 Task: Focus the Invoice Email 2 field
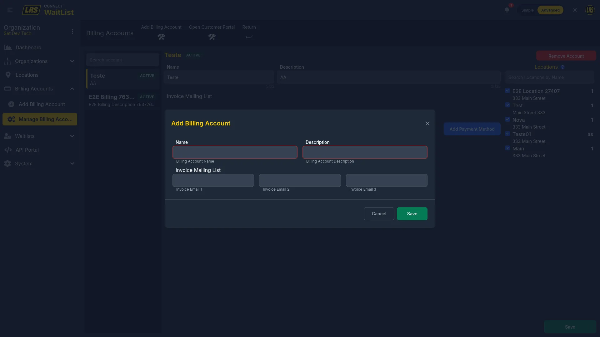300,180
